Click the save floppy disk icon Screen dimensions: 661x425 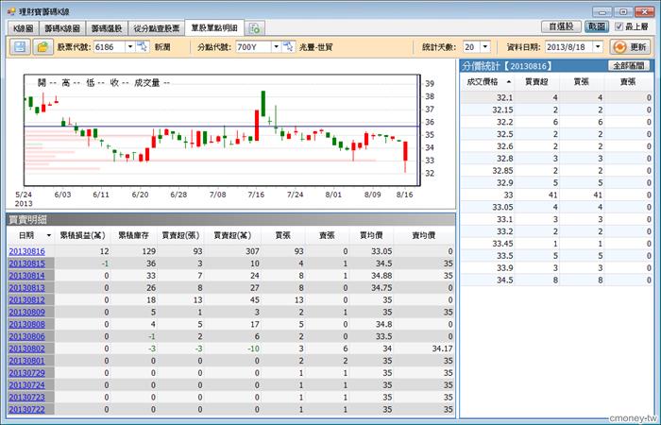(20, 47)
